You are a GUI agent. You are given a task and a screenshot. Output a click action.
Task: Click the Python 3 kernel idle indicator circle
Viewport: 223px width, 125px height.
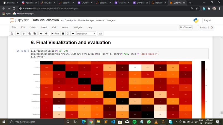click(x=212, y=28)
